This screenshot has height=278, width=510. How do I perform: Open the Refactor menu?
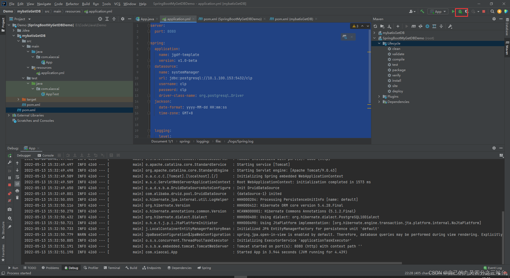pyautogui.click(x=72, y=4)
